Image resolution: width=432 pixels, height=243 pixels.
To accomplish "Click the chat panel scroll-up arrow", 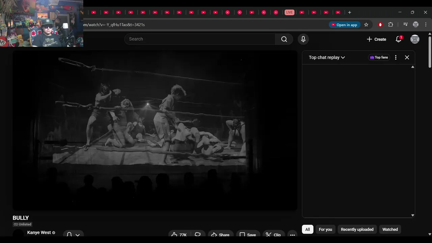I will pyautogui.click(x=412, y=67).
